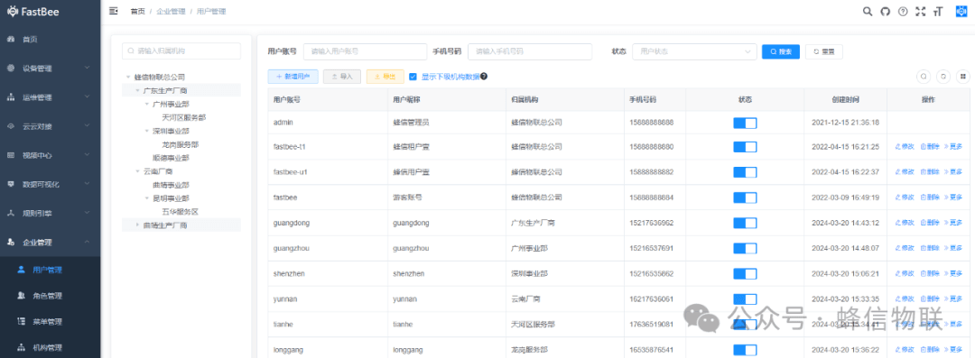Toggle status switch for guangzhou user
Screen dimensions: 975x358
click(x=745, y=248)
